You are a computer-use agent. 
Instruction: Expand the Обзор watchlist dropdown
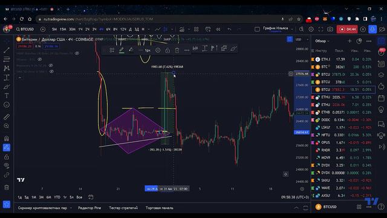click(322, 41)
